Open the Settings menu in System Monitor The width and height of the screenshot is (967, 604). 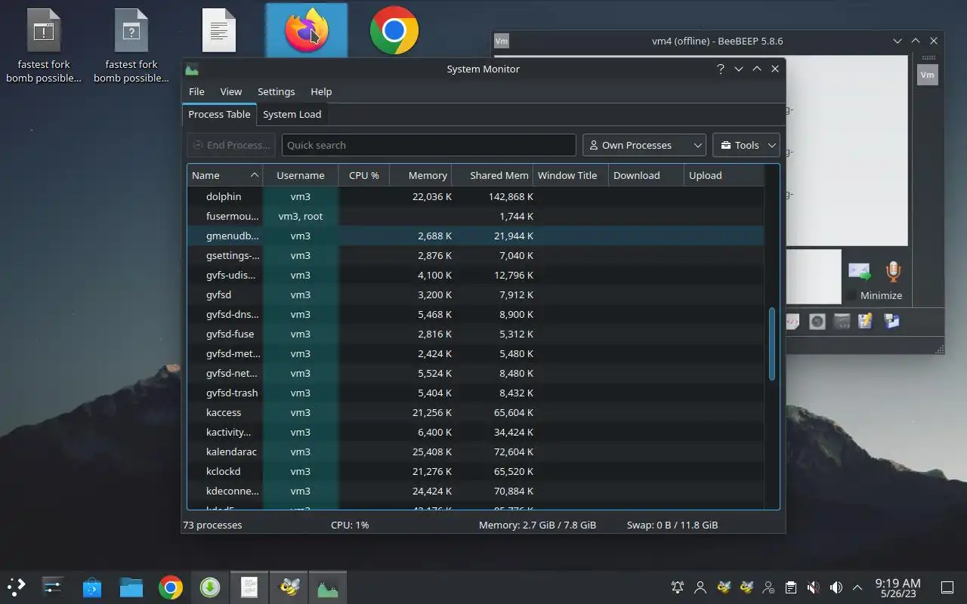(276, 91)
